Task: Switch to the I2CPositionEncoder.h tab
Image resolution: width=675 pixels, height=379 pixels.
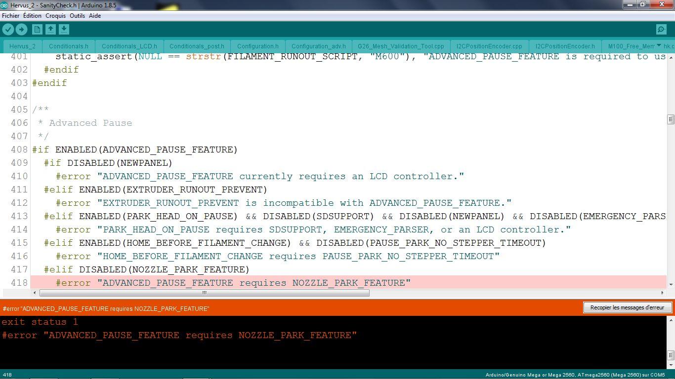Action: coord(565,46)
